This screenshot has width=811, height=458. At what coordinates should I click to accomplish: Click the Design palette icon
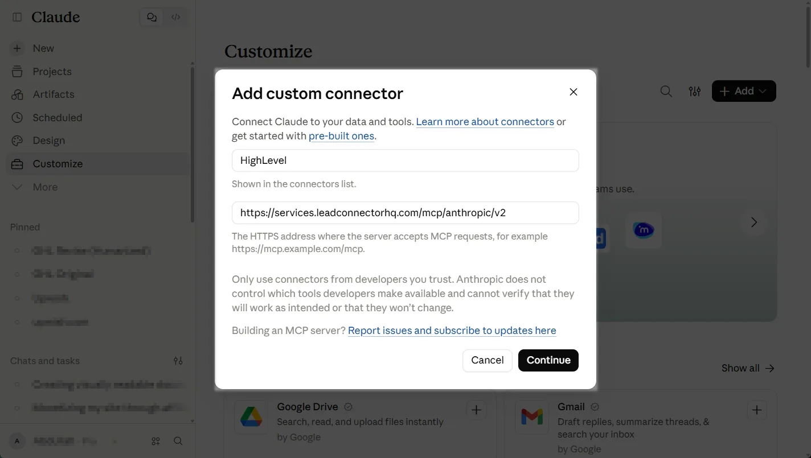tap(17, 141)
